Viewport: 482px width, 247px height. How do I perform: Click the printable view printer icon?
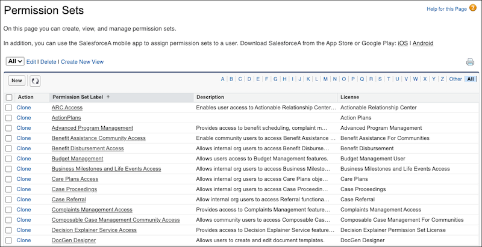coord(470,63)
